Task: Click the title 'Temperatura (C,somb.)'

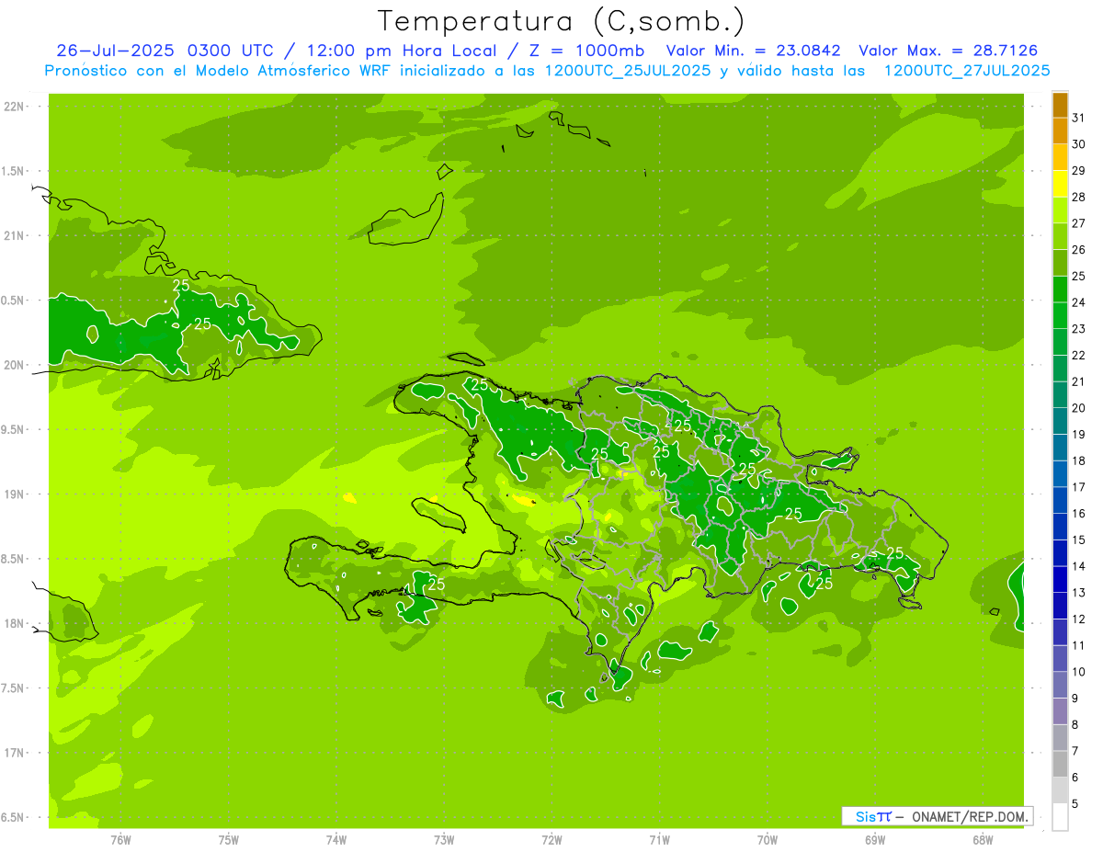Action: pos(561,21)
